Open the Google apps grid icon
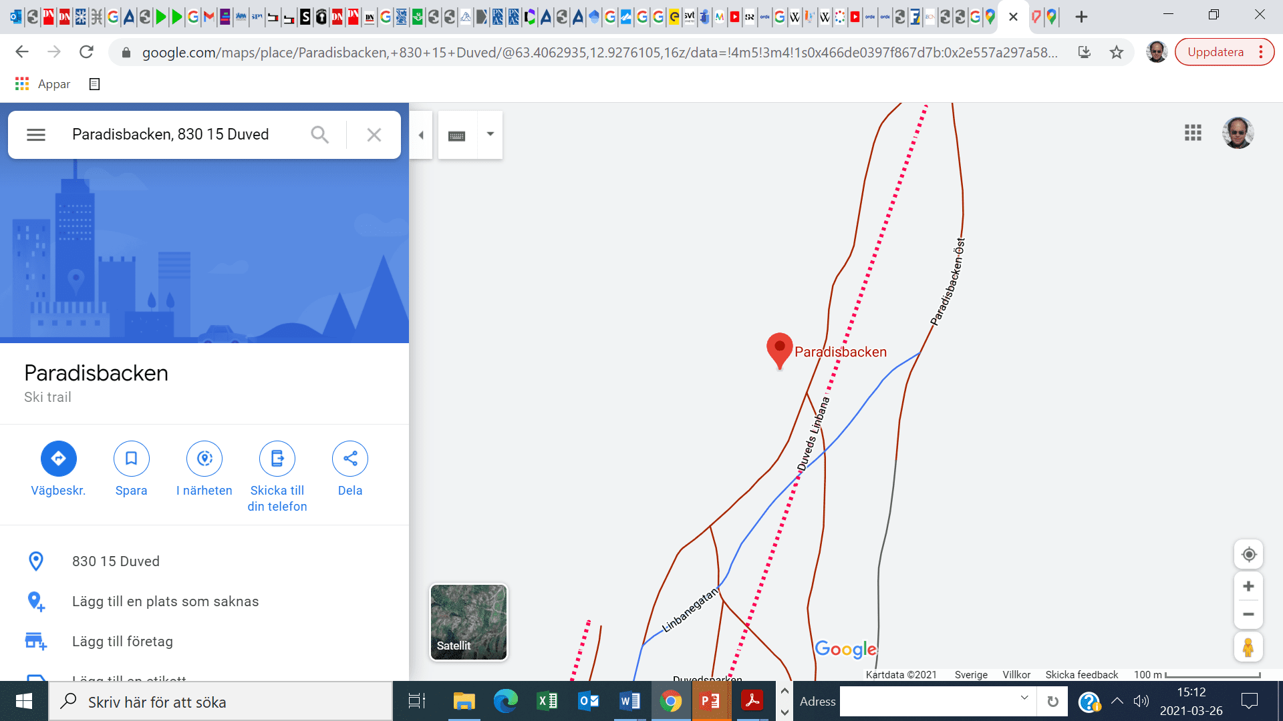1283x721 pixels. click(1193, 133)
